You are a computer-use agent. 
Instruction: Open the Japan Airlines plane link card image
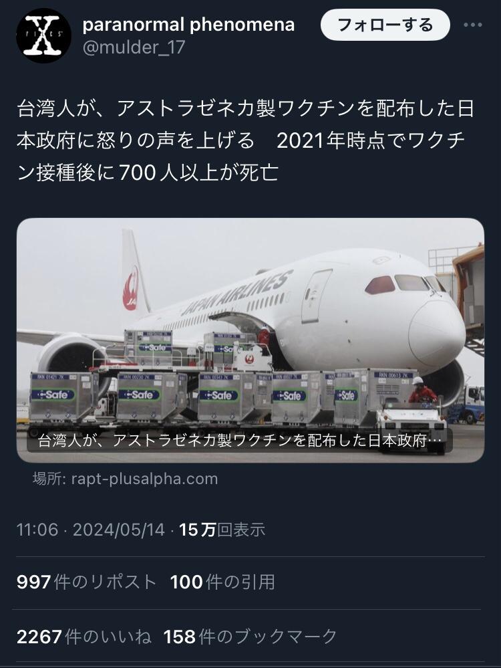tap(251, 340)
